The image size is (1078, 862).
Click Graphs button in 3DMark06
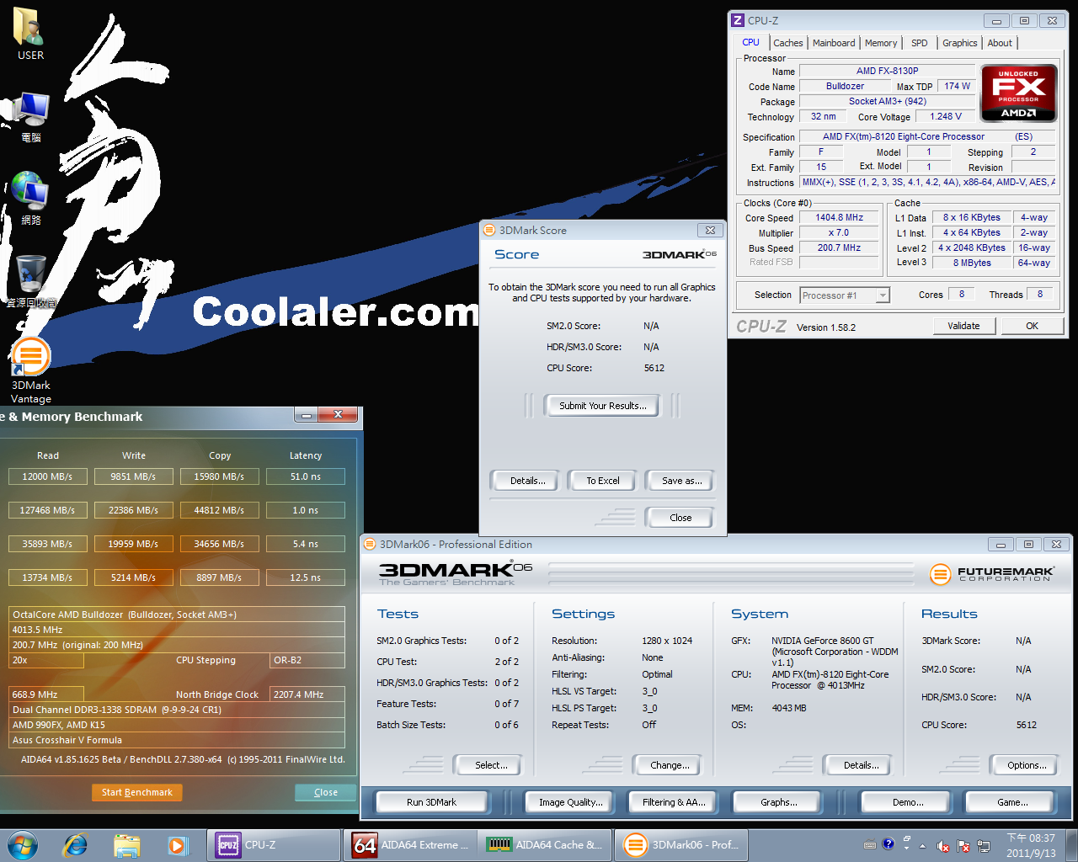pyautogui.click(x=778, y=802)
